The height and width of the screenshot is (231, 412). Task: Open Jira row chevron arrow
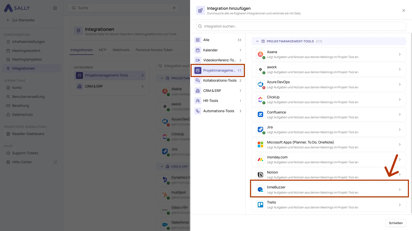tap(400, 130)
